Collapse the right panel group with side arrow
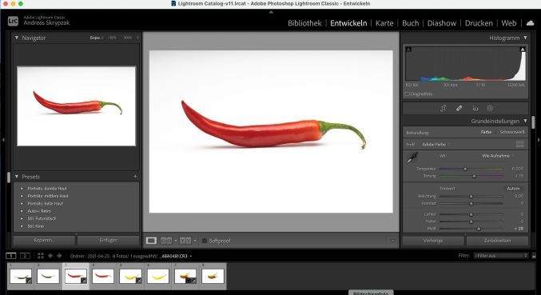 (539, 140)
